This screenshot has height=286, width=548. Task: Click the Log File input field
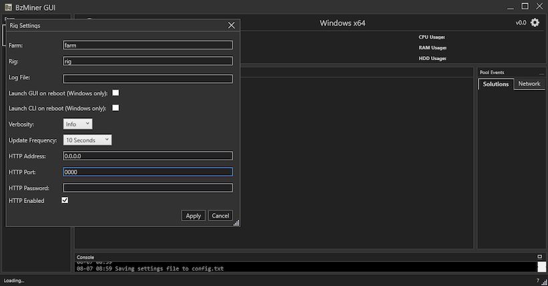click(x=148, y=79)
